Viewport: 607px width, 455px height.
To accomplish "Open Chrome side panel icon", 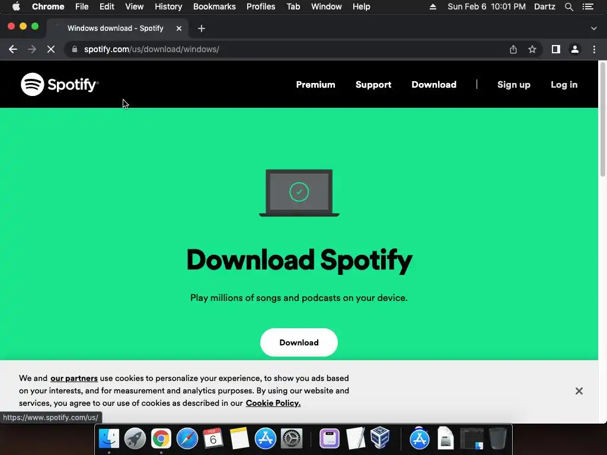I will click(x=556, y=49).
